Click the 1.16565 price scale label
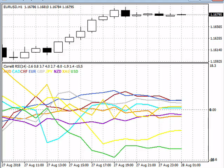Image resolution: width=224 pixels, height=168 pixels. [x=215, y=27]
